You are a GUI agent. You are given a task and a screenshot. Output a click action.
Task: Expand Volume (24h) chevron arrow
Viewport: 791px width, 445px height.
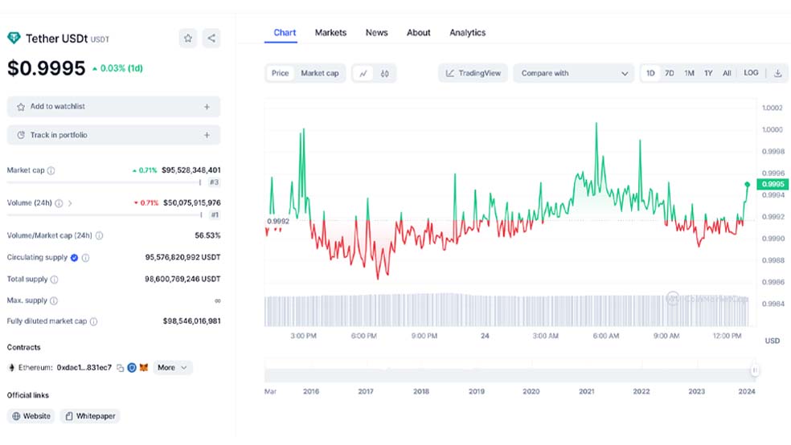[x=70, y=203]
